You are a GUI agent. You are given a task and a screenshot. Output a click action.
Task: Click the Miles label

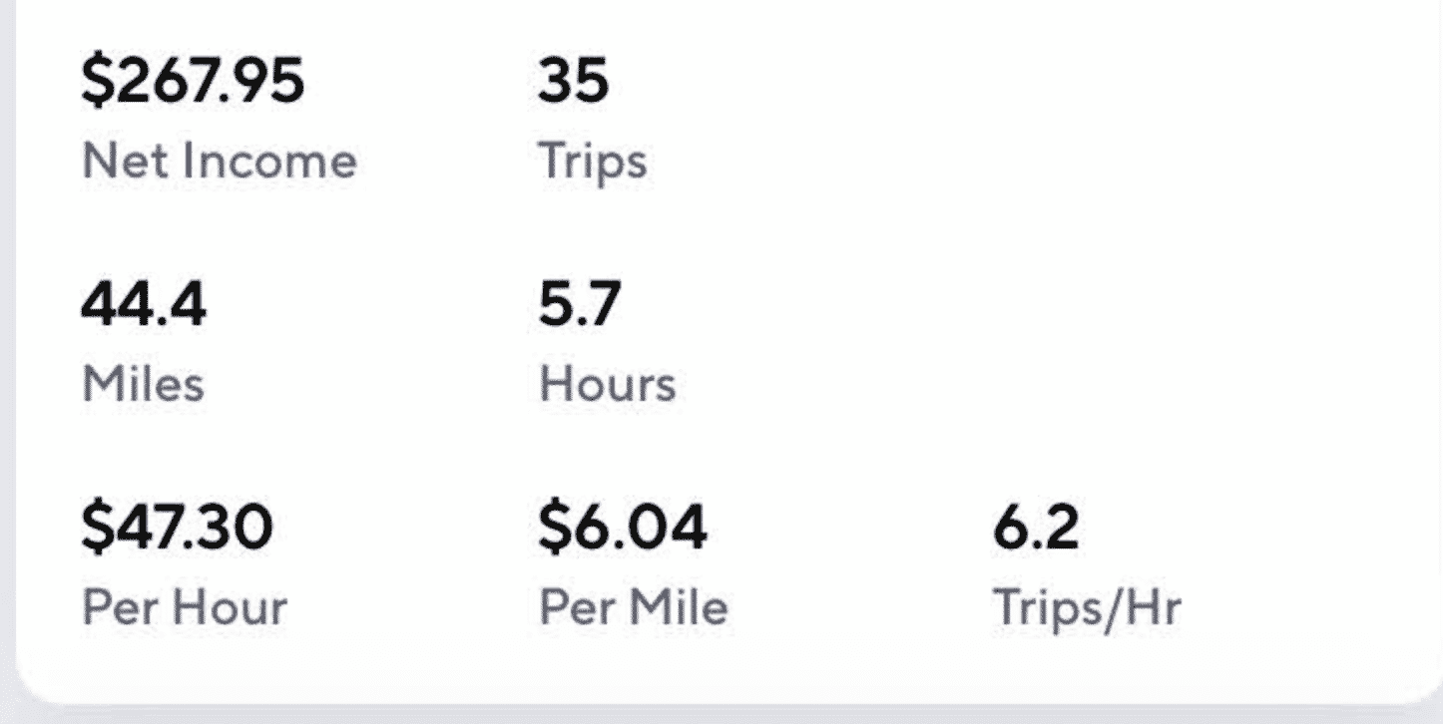(x=143, y=385)
